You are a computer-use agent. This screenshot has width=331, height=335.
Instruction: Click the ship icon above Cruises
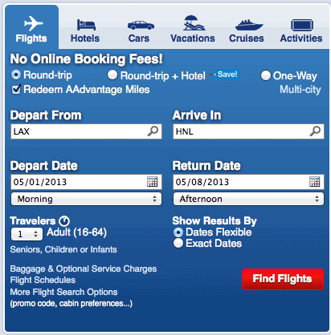point(249,25)
